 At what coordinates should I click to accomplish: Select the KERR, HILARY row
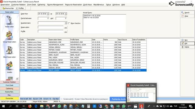click(83, 55)
